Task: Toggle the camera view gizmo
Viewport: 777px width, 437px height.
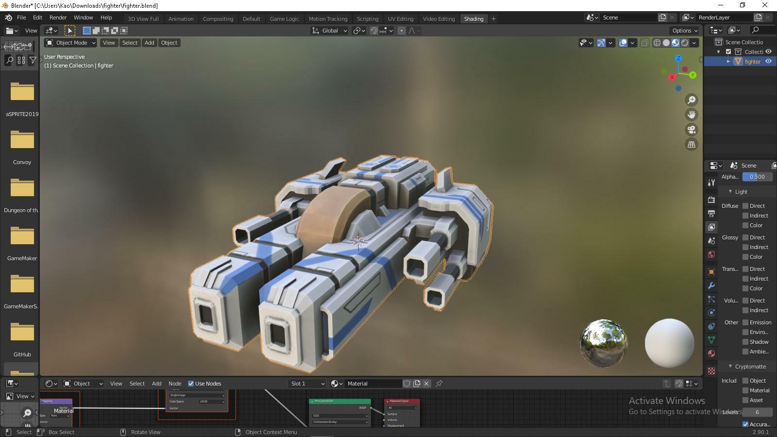Action: [x=691, y=130]
